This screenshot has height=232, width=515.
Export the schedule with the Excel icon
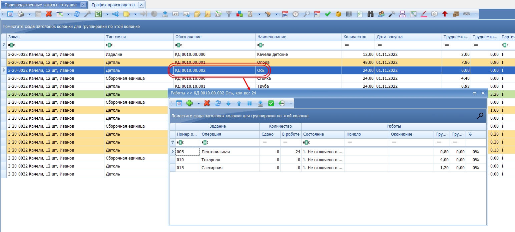98,14
